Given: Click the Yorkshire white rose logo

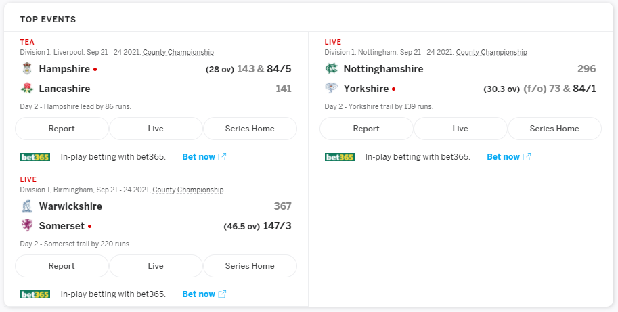Looking at the screenshot, I should coord(332,88).
